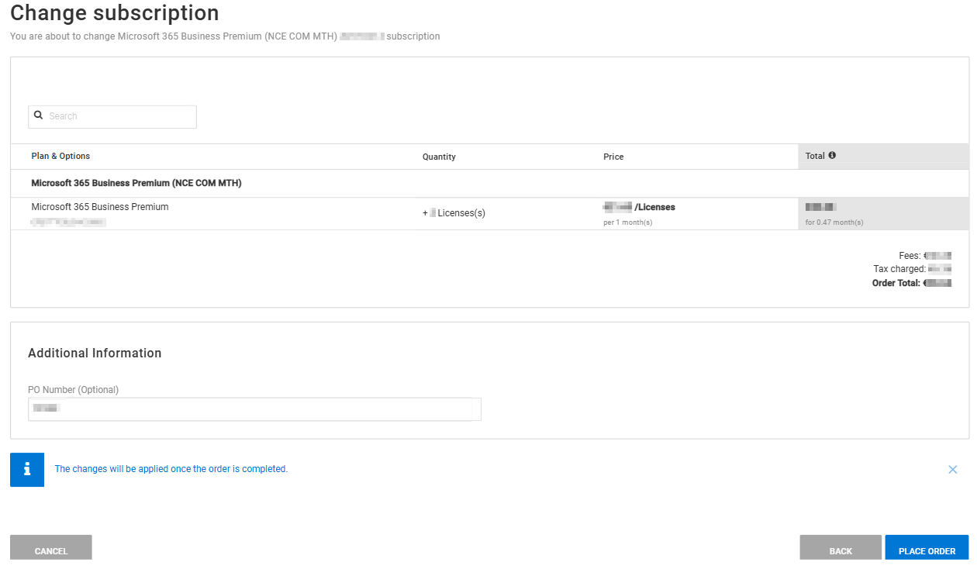
Task: Click the info icon next to Total
Action: point(832,155)
